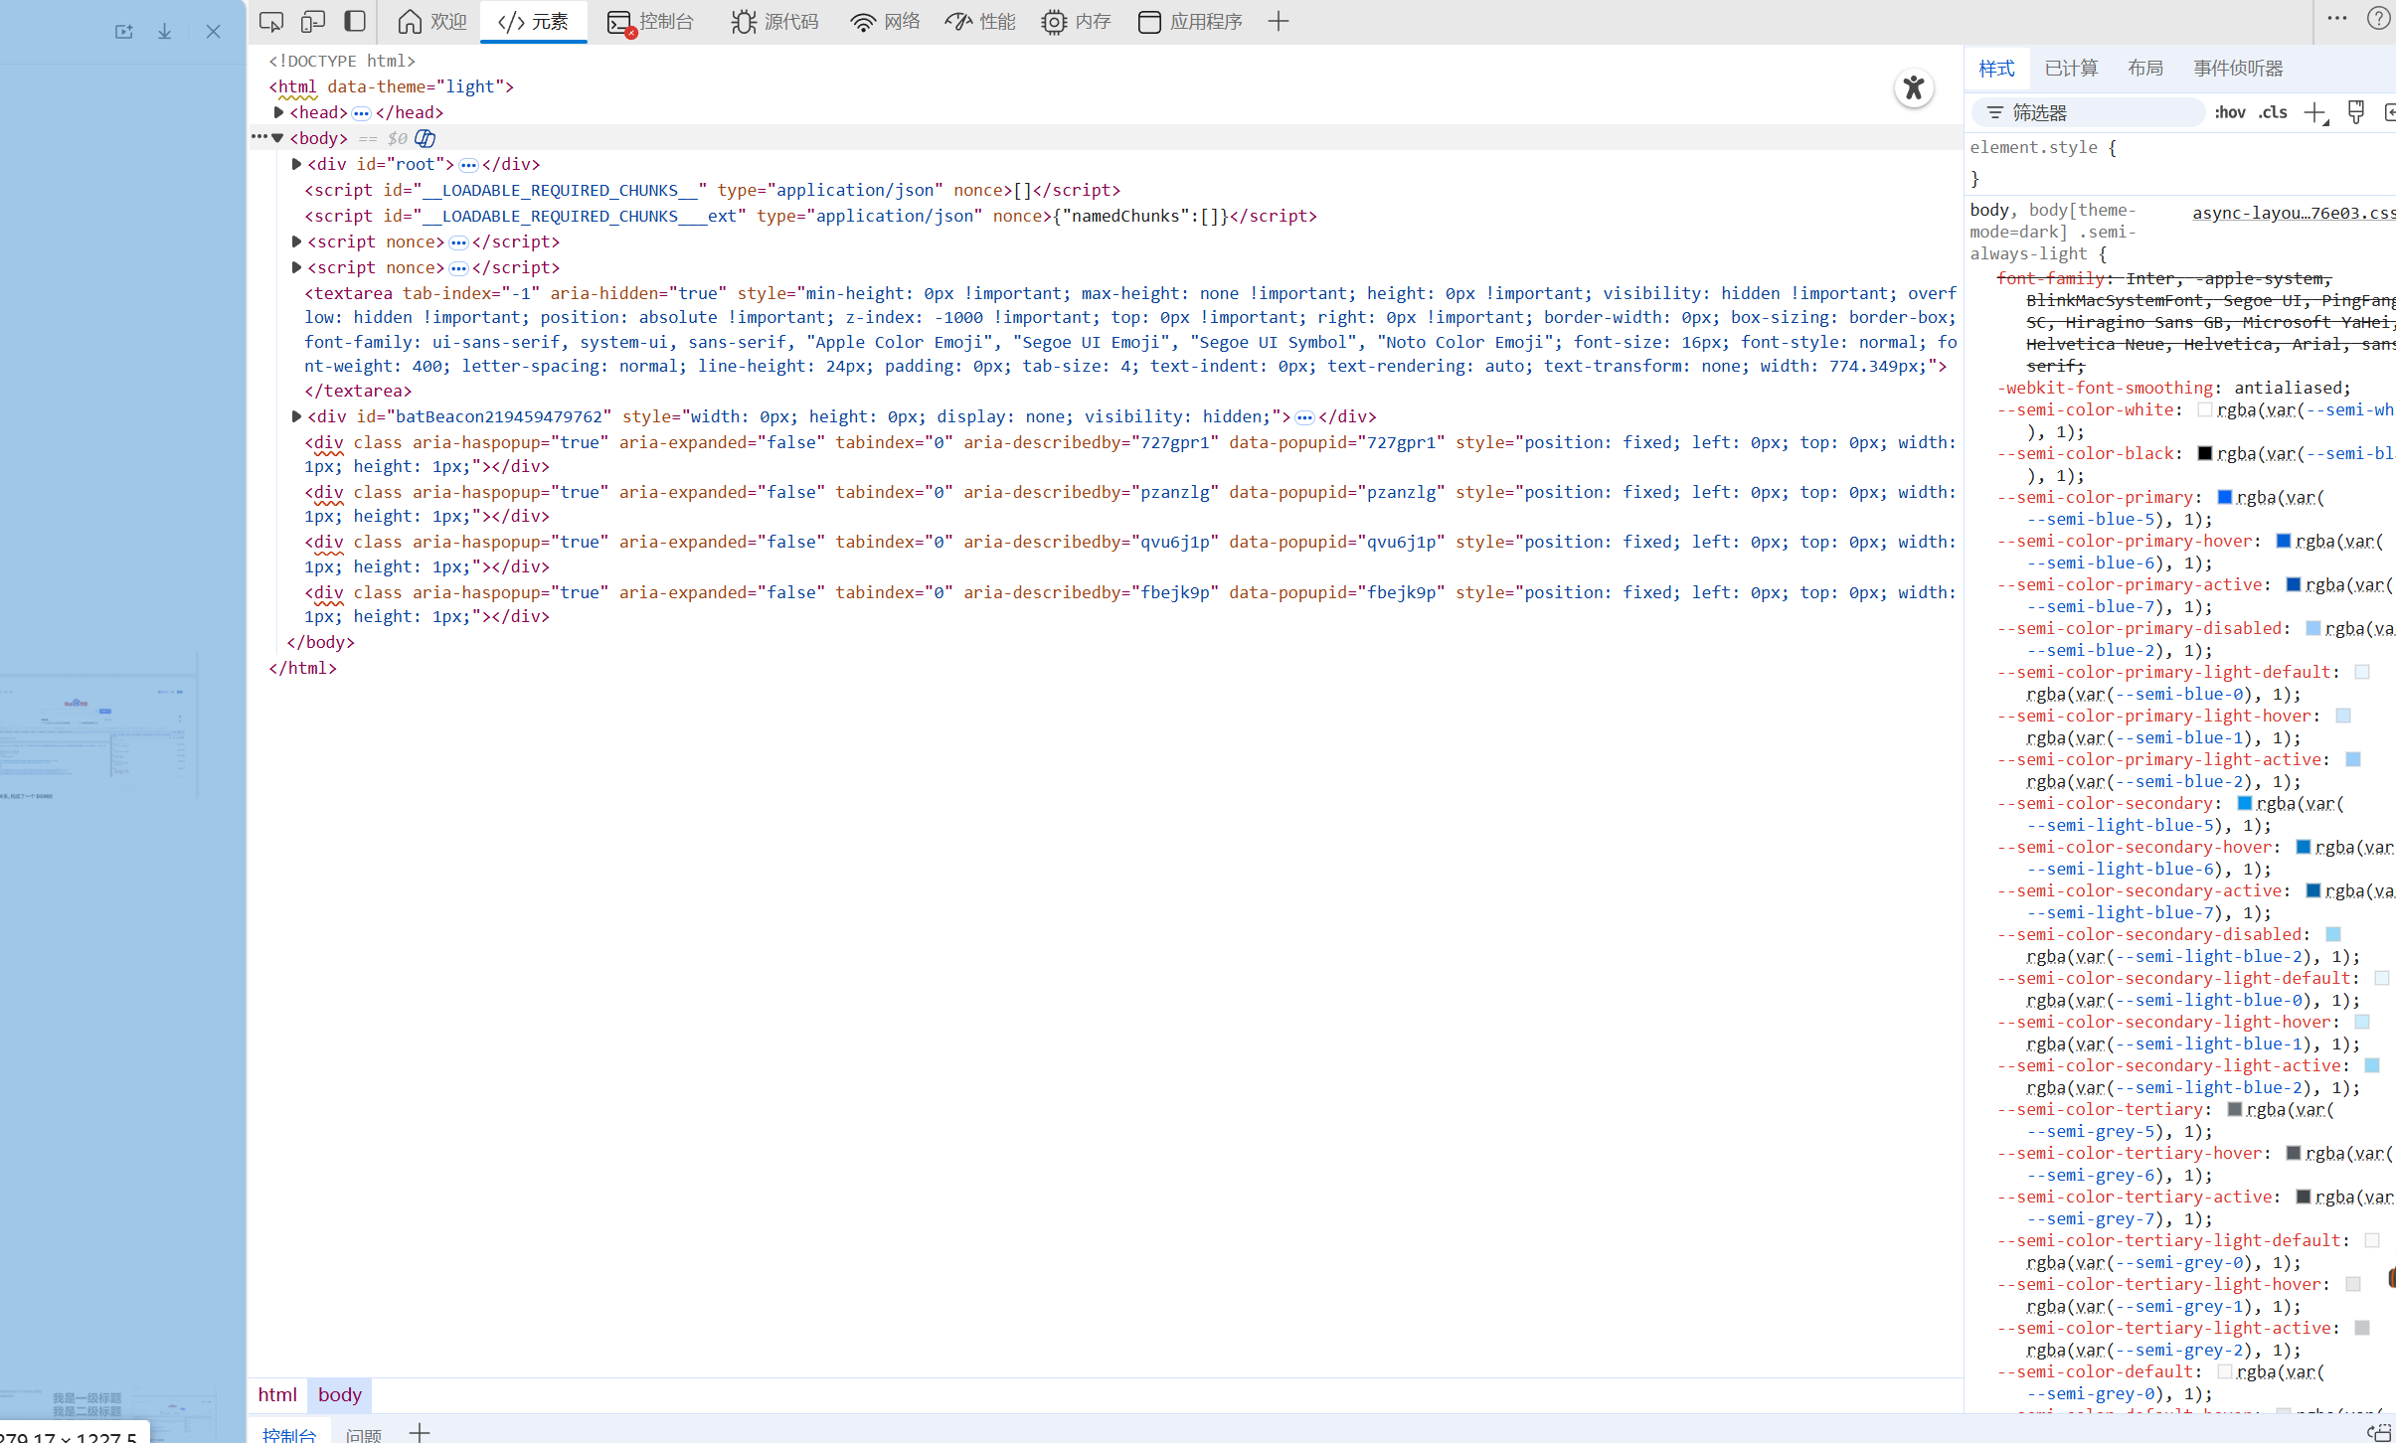
Task: Toggle device emulation mode icon
Action: tap(313, 21)
